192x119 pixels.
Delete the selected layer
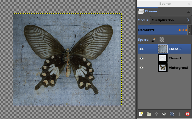188,114
